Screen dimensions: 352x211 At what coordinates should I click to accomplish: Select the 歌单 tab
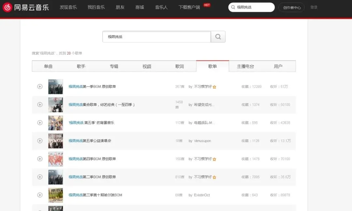[x=213, y=66]
